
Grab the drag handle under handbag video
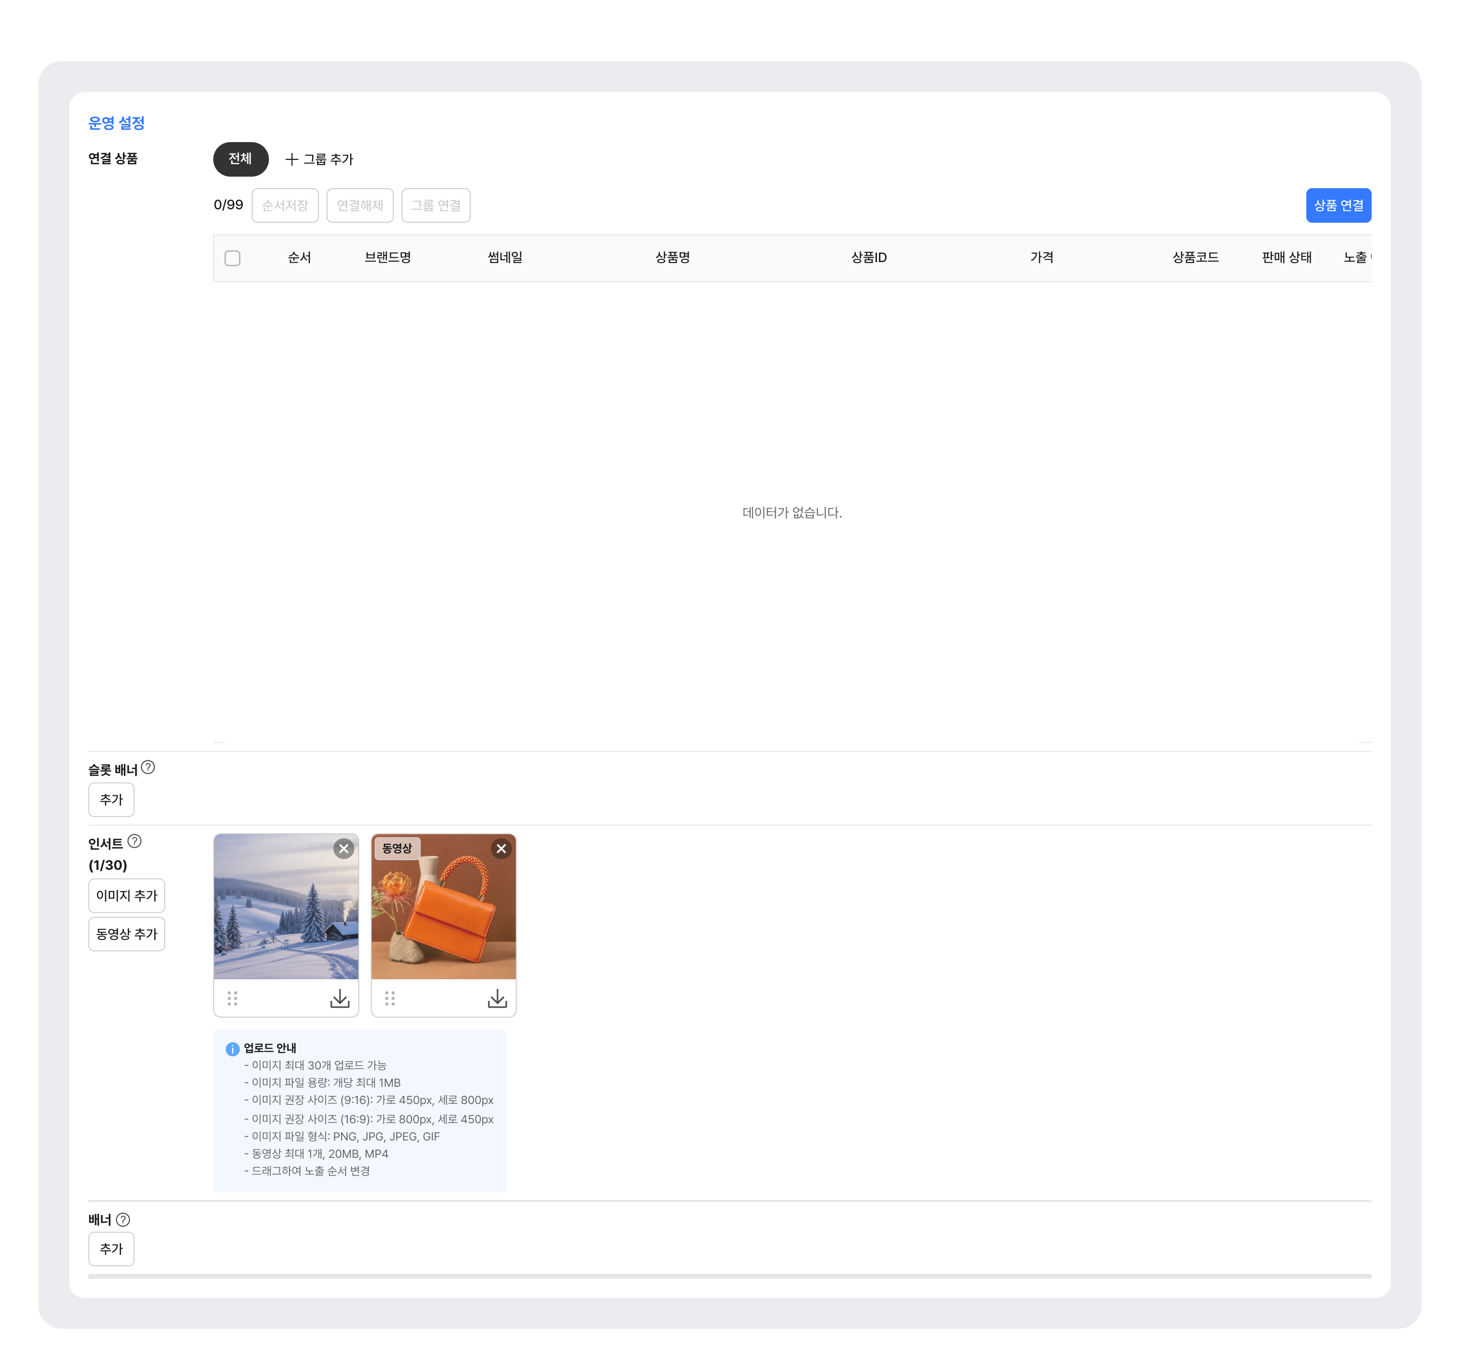pos(390,998)
